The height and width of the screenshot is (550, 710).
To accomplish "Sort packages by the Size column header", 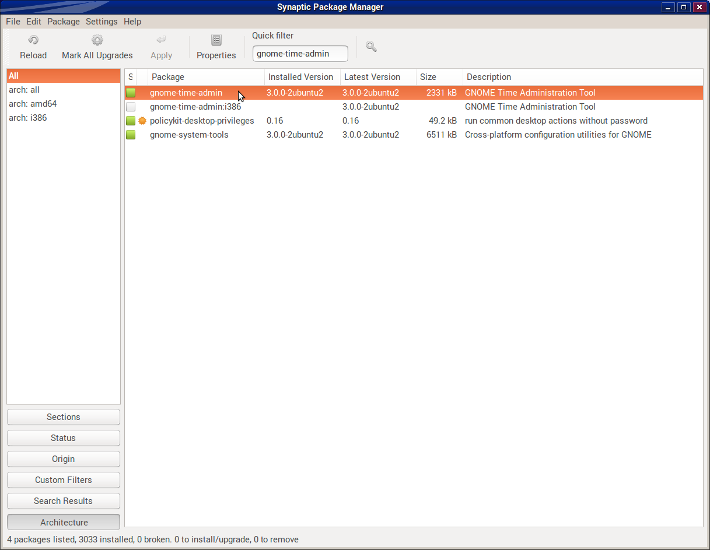I will pyautogui.click(x=440, y=77).
